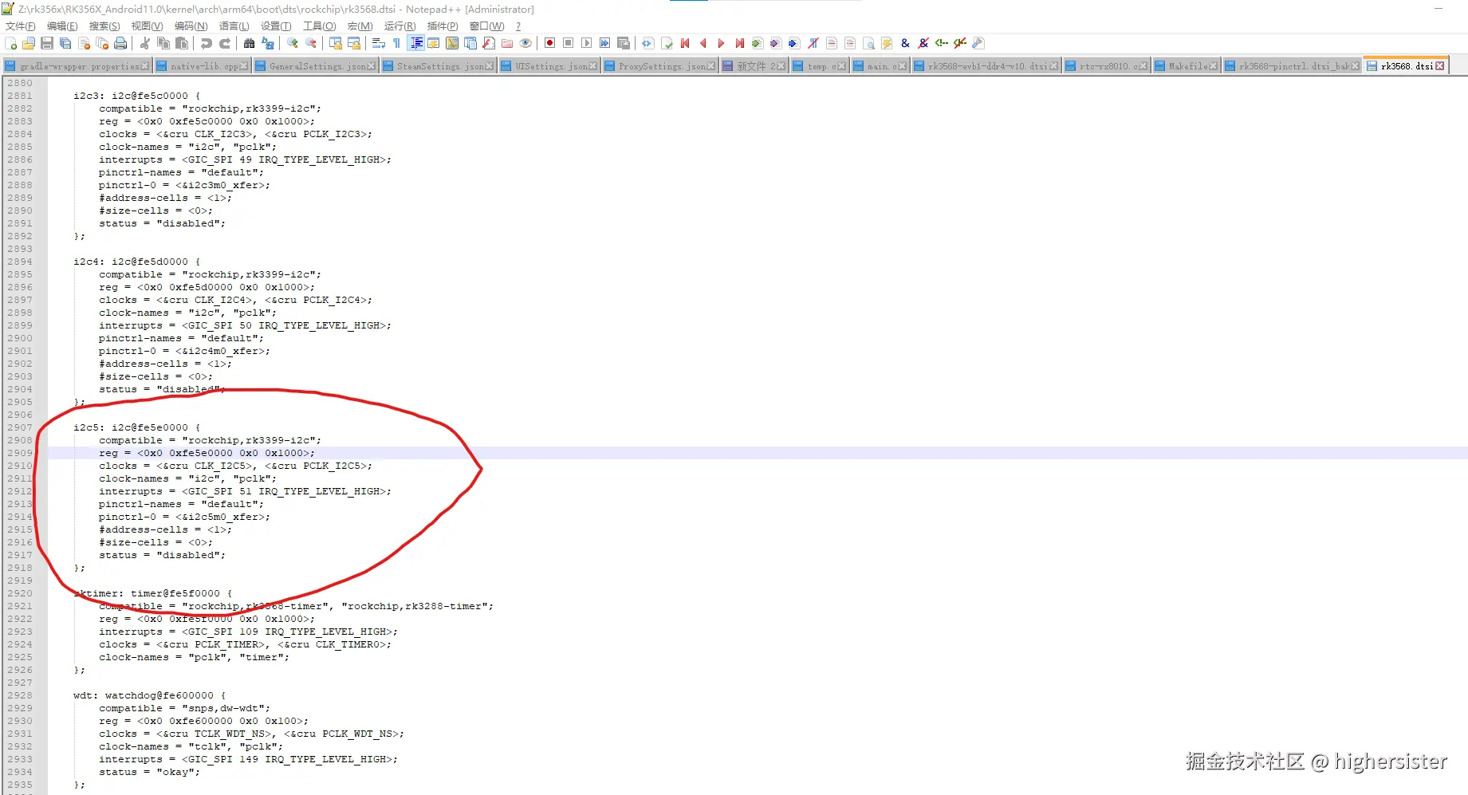
Task: Toggle the indent guide icon
Action: click(x=415, y=43)
